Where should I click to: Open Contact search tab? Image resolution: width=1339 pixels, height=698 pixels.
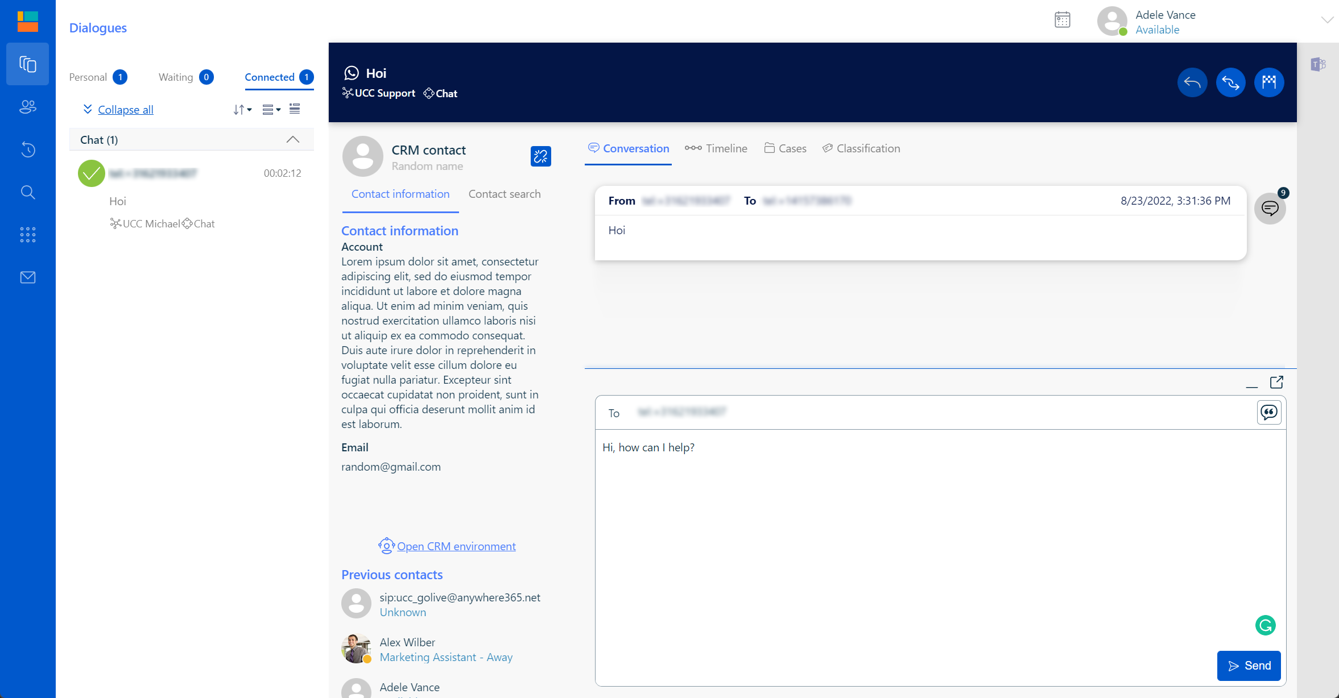pos(504,194)
